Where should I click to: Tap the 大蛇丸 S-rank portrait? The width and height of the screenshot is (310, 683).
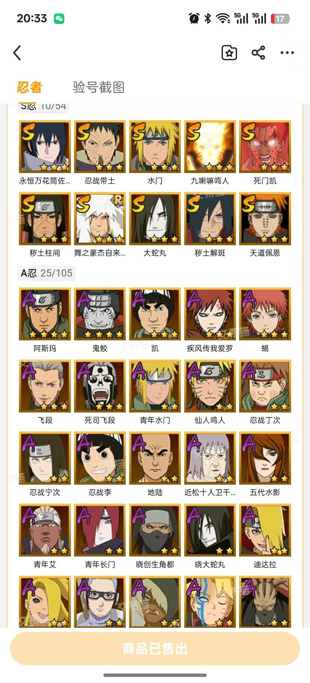(155, 219)
